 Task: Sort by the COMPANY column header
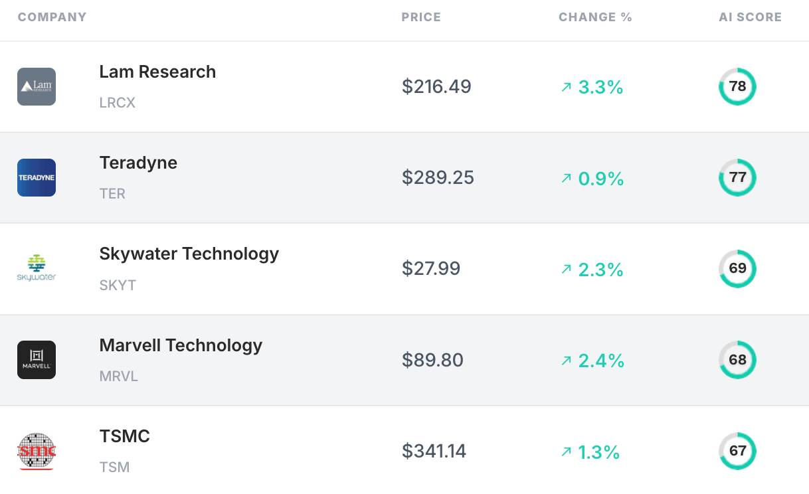52,17
